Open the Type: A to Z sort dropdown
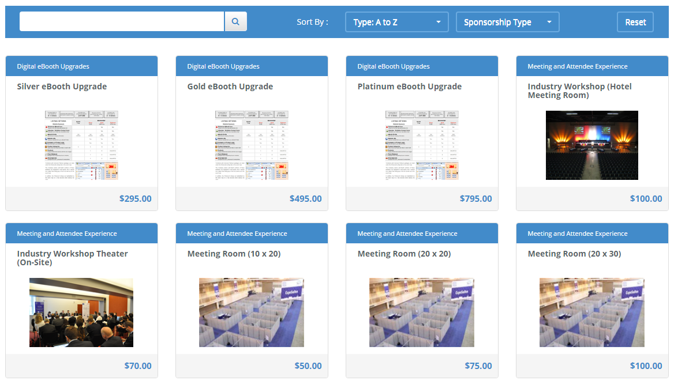The image size is (674, 384). [x=396, y=22]
